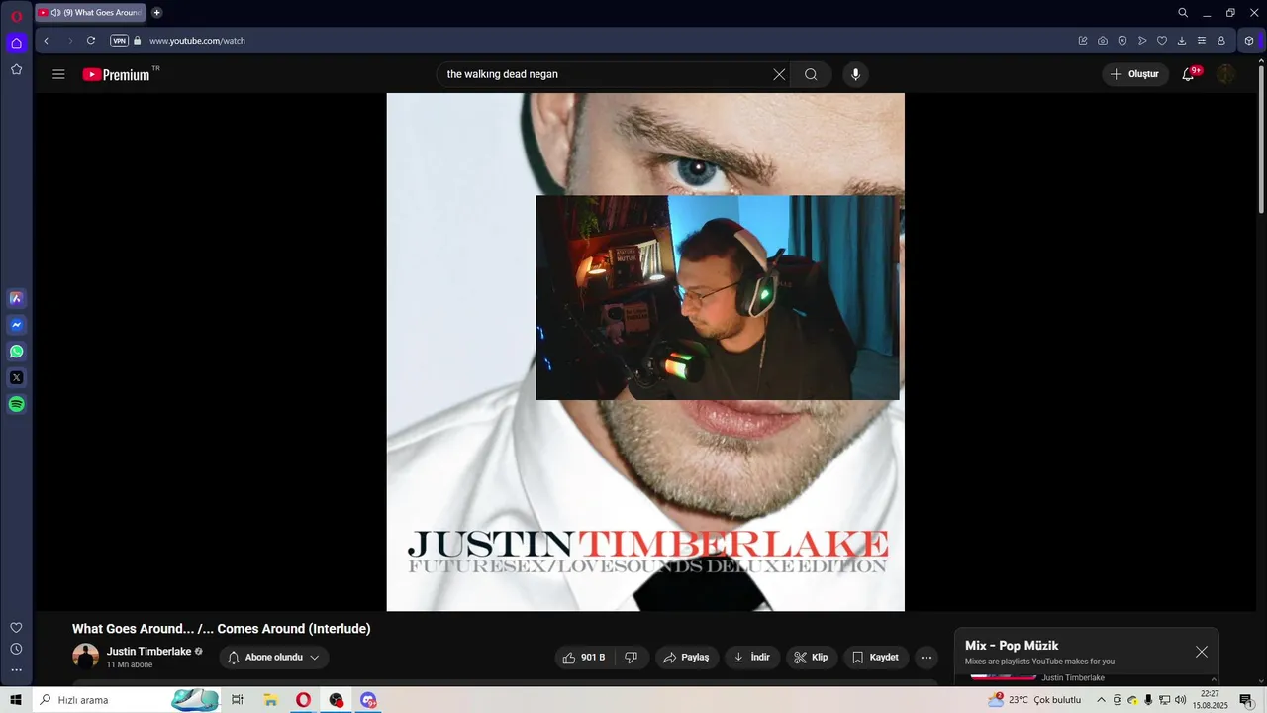Screen dimensions: 1267x713
Task: Click the Paylaş share button
Action: coord(687,657)
